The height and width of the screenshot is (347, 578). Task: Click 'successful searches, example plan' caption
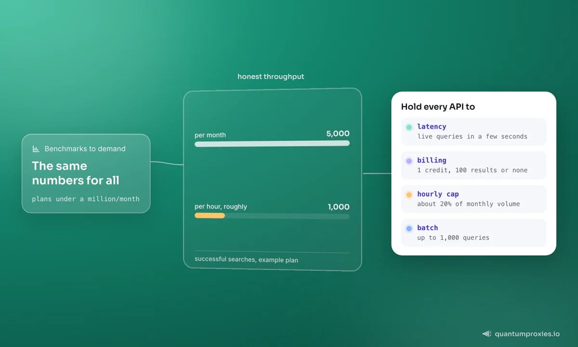coord(246,260)
